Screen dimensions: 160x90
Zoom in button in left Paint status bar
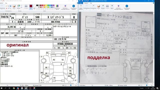(x=76, y=85)
